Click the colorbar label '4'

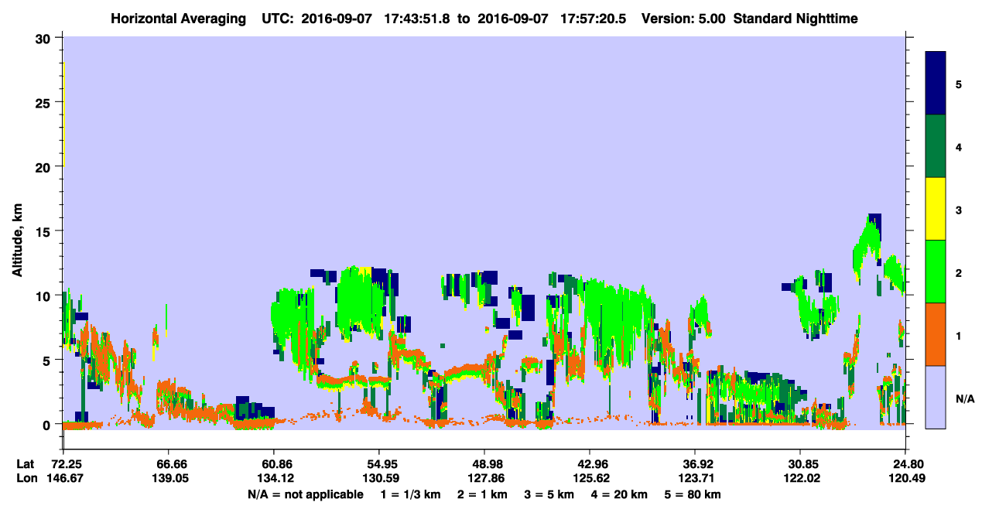958,147
